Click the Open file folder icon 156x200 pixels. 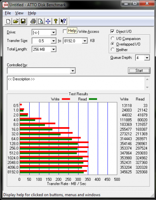point(16,21)
